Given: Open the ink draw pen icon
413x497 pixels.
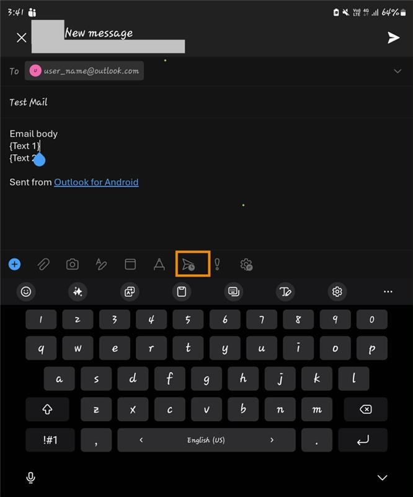Looking at the screenshot, I should (x=101, y=265).
